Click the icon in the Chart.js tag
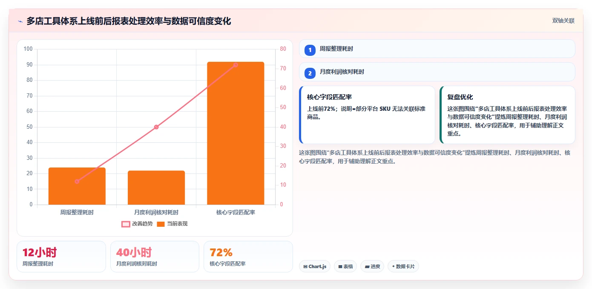Image resolution: width=592 pixels, height=289 pixels. [305, 267]
